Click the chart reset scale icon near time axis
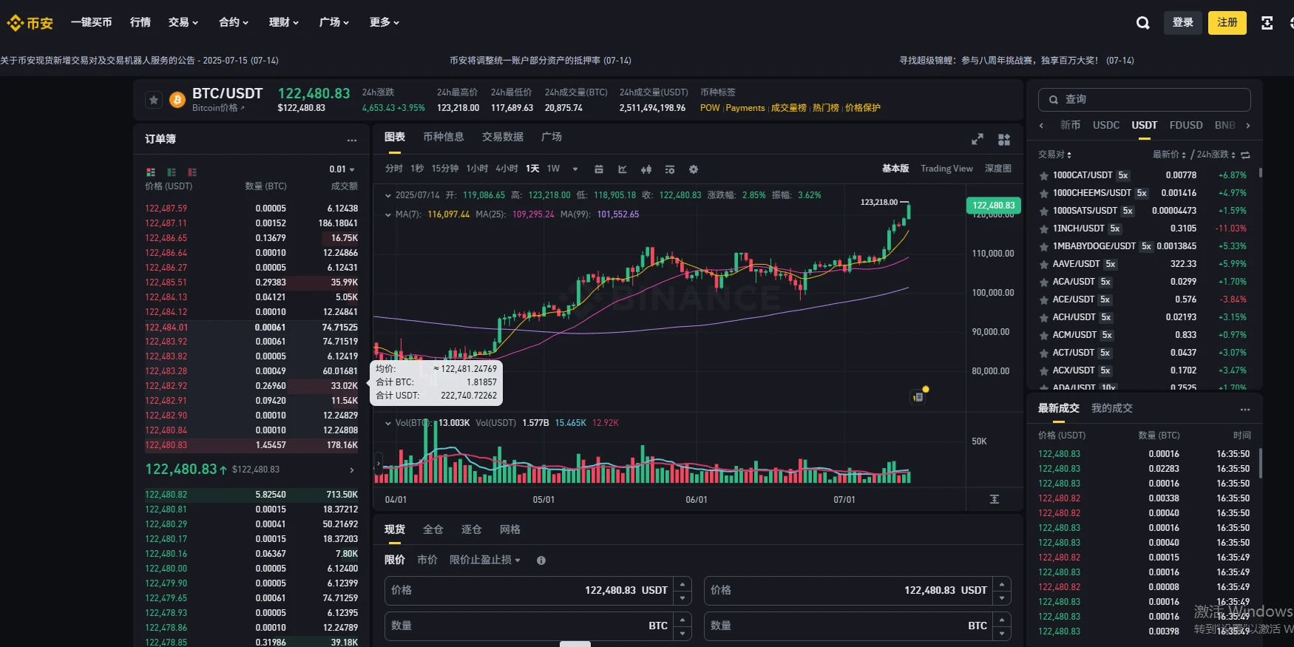Screen dimensions: 1294x647 tap(995, 499)
